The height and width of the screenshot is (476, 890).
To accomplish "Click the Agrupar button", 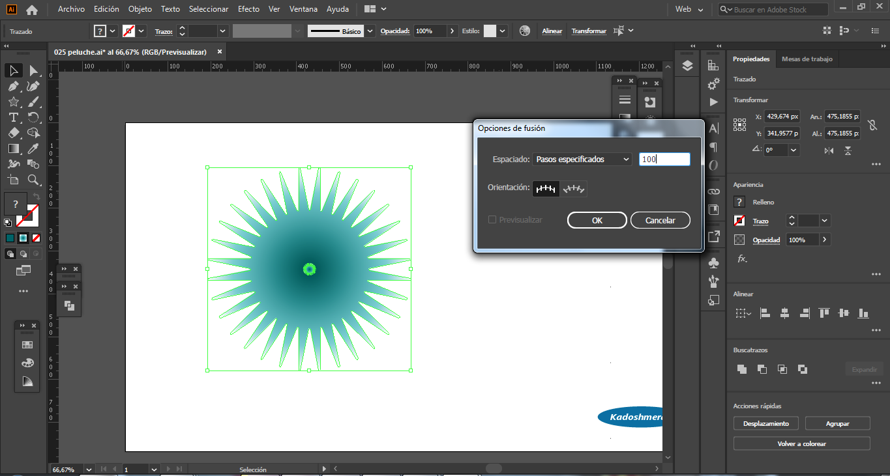I will point(837,423).
